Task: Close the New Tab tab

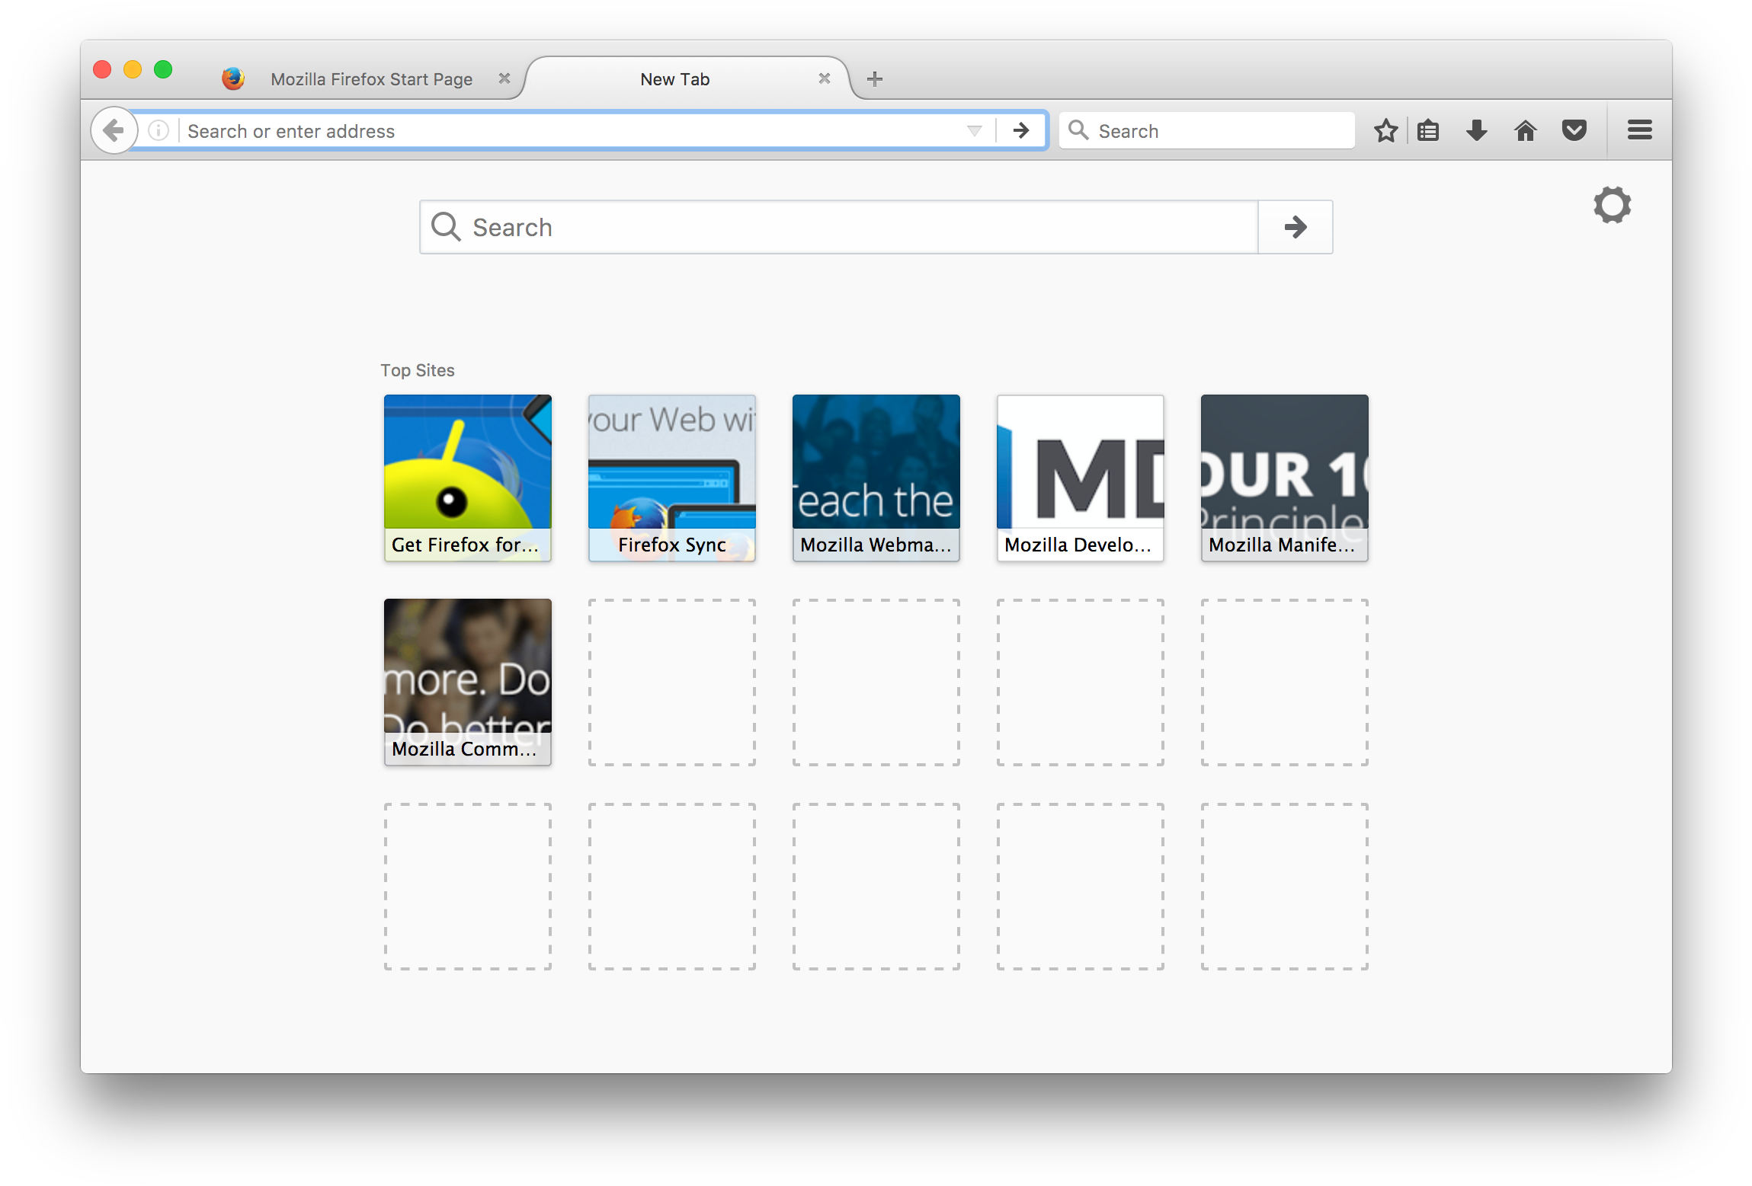Action: click(825, 78)
